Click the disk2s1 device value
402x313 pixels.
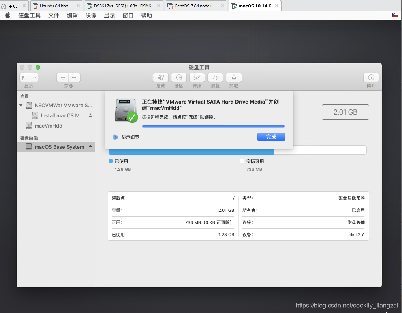357,235
